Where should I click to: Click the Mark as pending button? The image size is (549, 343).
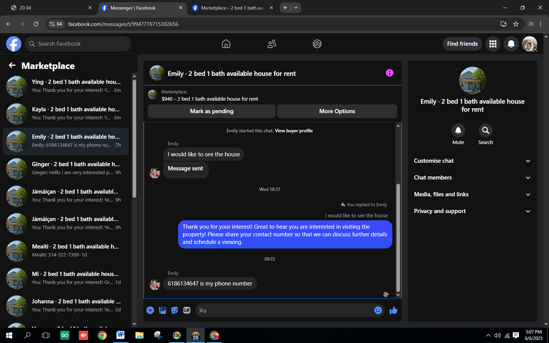pyautogui.click(x=212, y=111)
